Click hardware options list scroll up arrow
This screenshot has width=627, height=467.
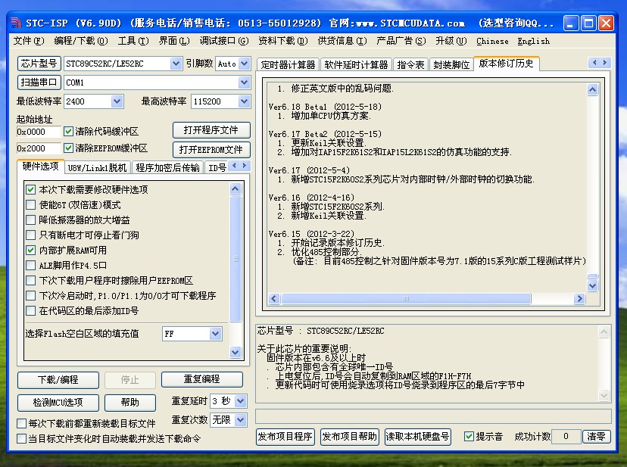point(236,189)
